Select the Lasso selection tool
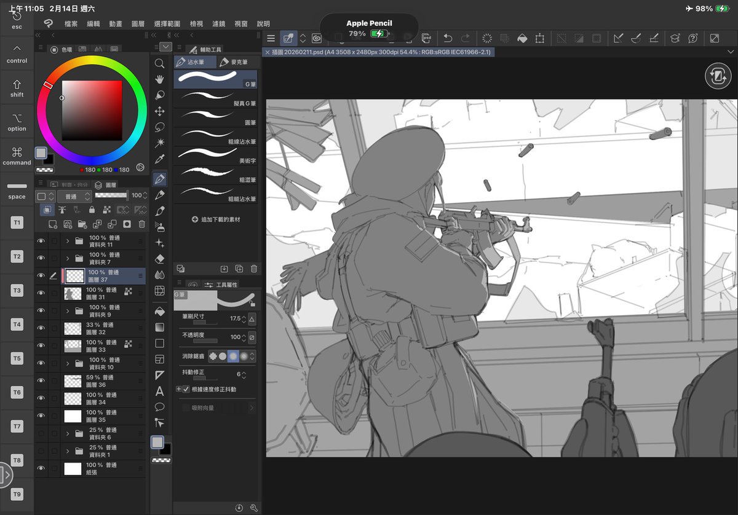 coord(159,127)
